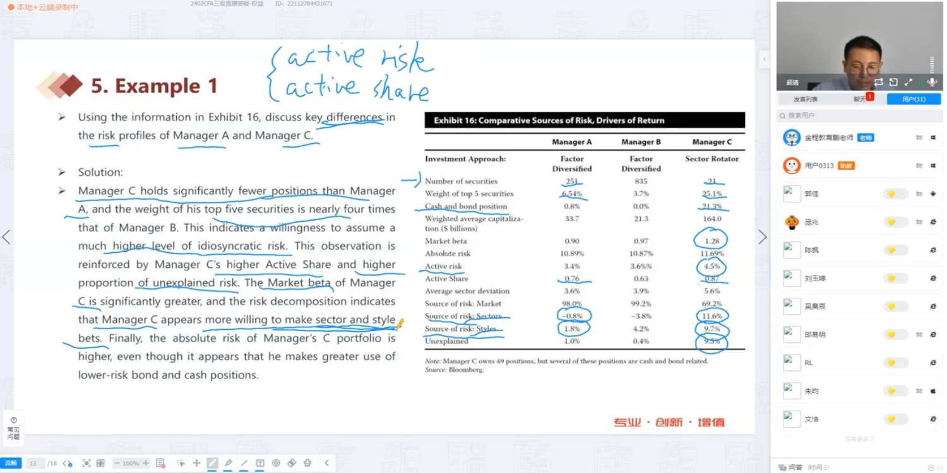Click the fit-to-screen icon

(86, 464)
